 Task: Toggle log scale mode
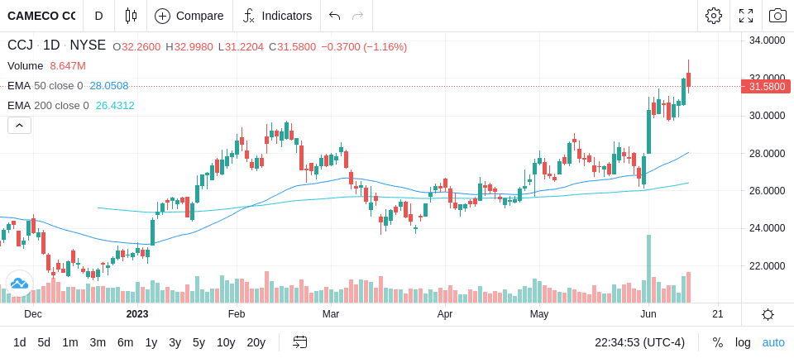(743, 342)
